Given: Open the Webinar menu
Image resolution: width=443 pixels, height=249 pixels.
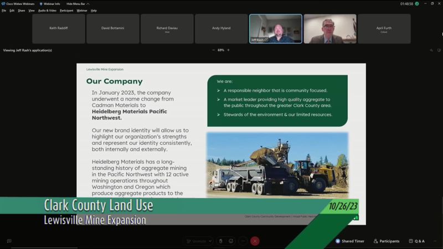Looking at the screenshot, I should click(82, 11).
